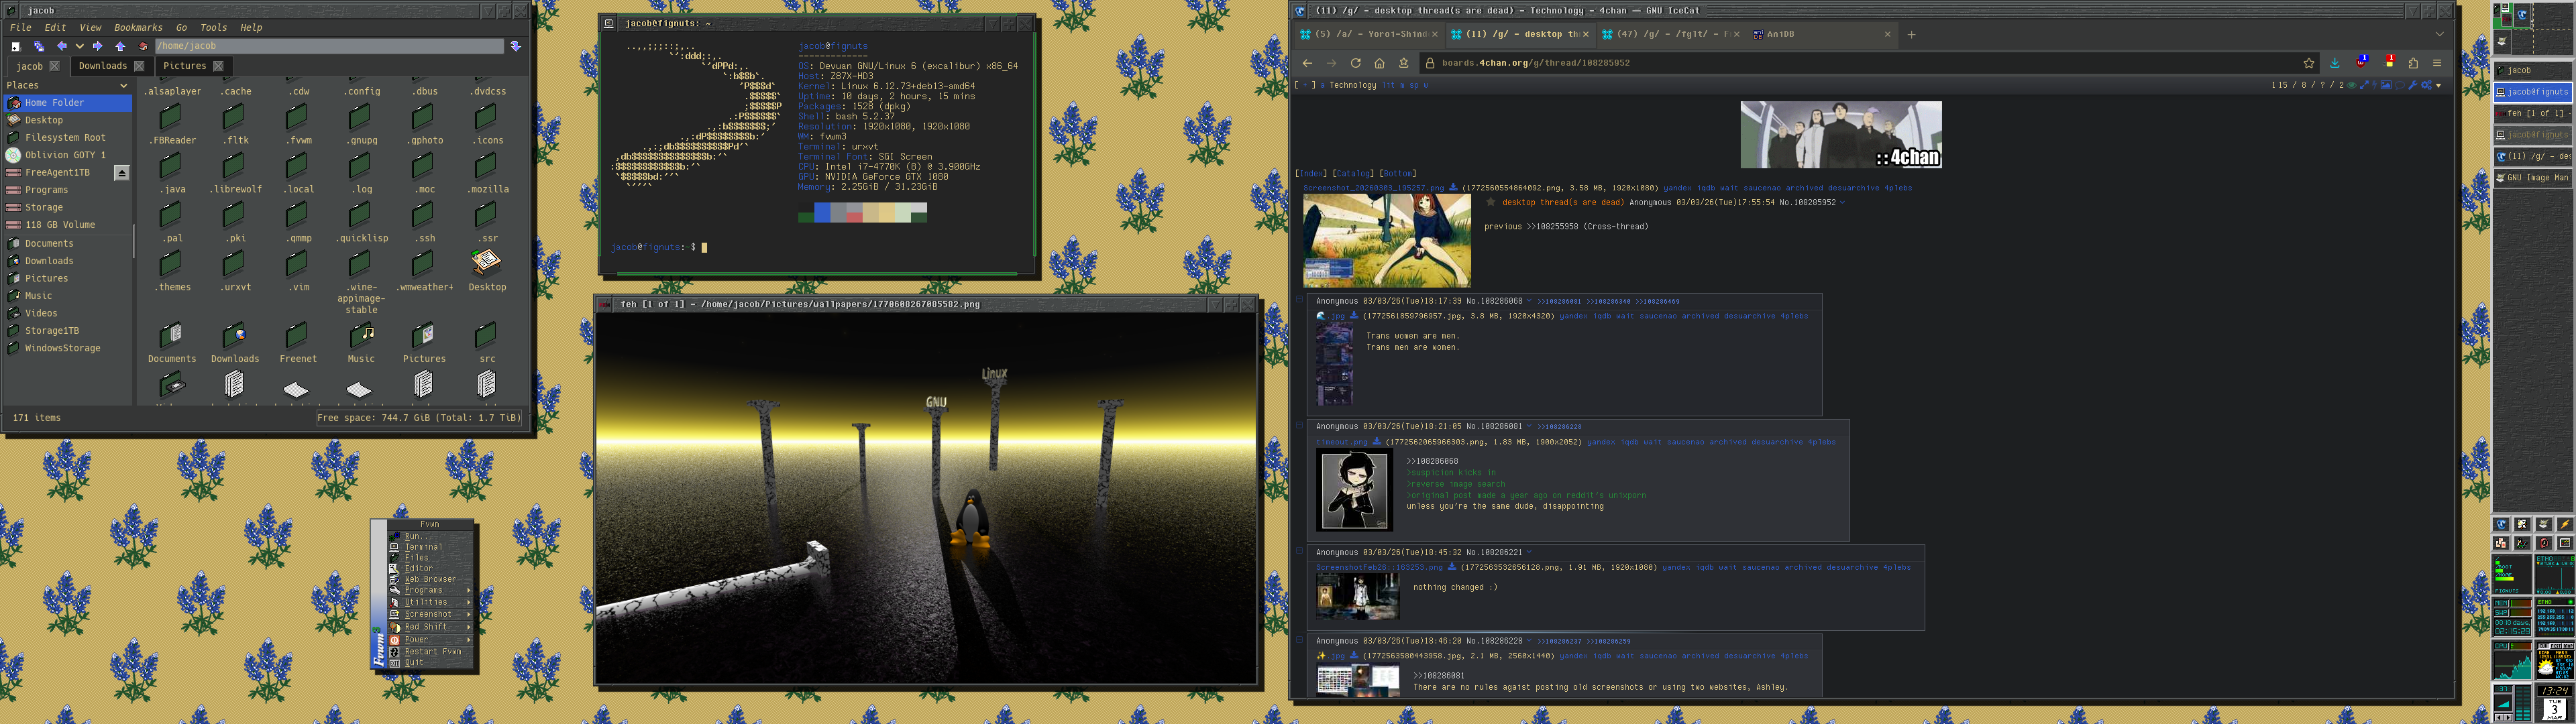Image resolution: width=2576 pixels, height=724 pixels.
Task: Open the IceCat downloads icon
Action: tap(2334, 63)
